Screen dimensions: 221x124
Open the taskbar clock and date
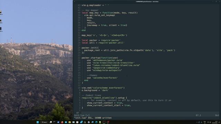click(215, 122)
